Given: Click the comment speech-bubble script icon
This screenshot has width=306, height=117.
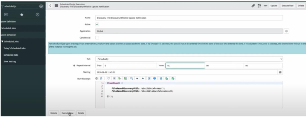Looking at the screenshot, I should pyautogui.click(x=109, y=78).
